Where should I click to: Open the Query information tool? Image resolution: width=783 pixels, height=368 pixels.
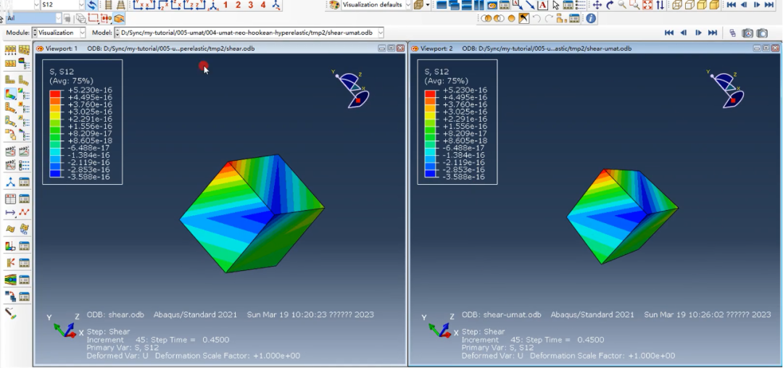(591, 18)
